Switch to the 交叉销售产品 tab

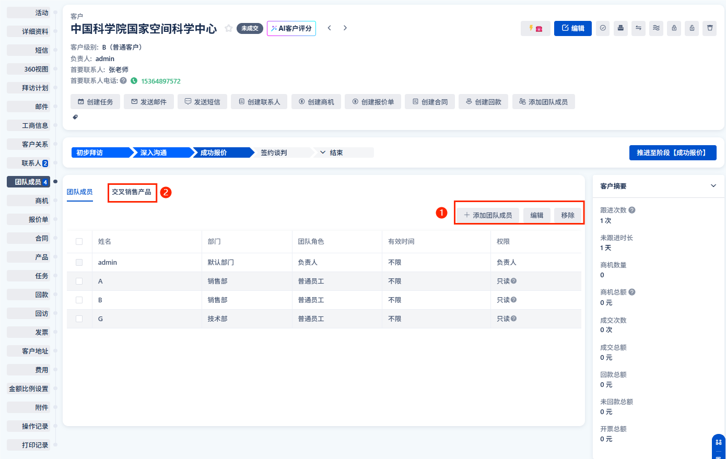tap(132, 192)
